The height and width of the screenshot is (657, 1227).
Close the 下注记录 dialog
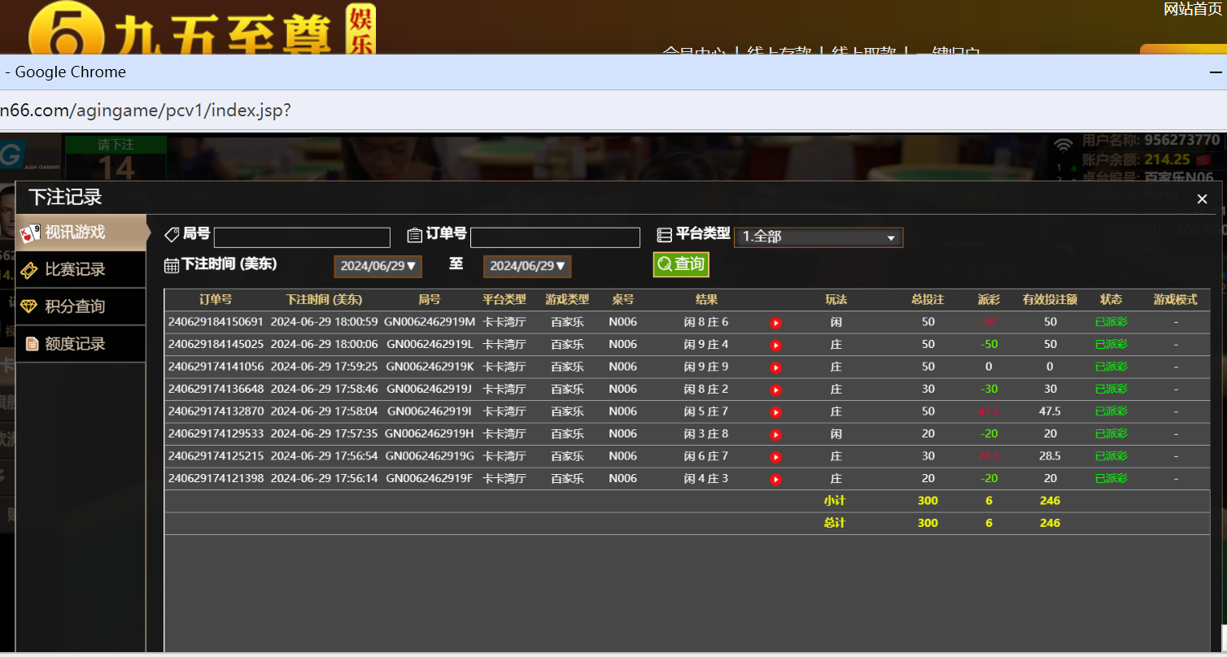1202,199
